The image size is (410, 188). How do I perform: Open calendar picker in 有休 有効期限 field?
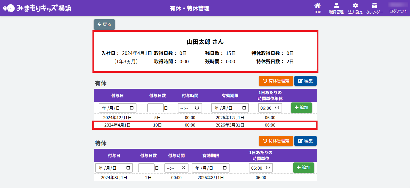coord(244,108)
